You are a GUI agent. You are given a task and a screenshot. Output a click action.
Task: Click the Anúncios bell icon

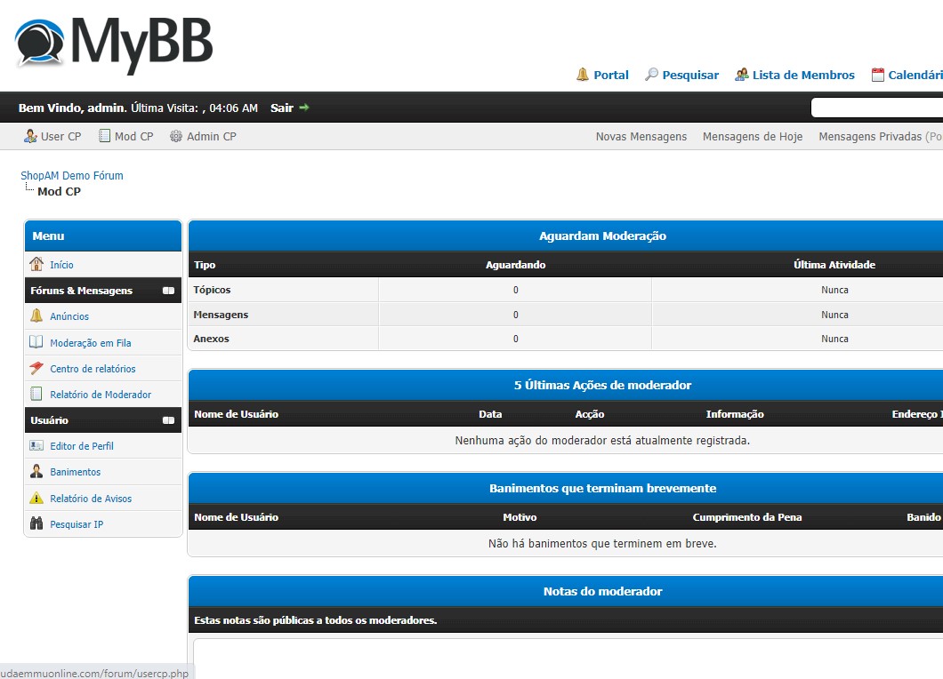click(x=36, y=316)
